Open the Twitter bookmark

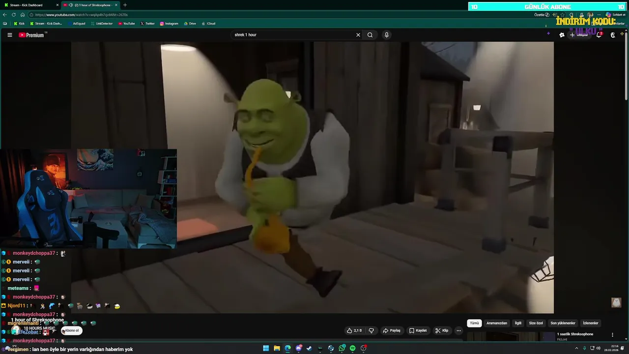click(x=147, y=24)
